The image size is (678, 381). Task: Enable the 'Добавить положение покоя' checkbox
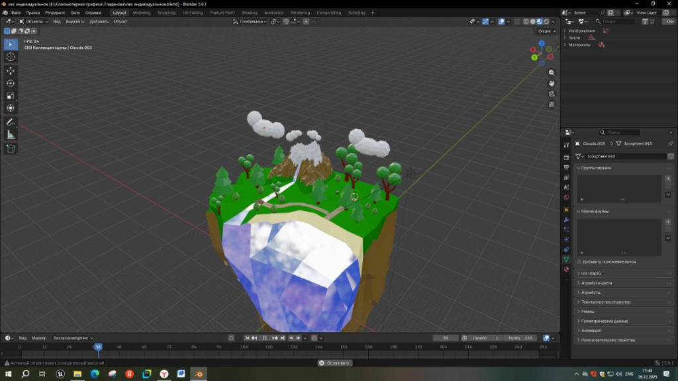pos(579,262)
